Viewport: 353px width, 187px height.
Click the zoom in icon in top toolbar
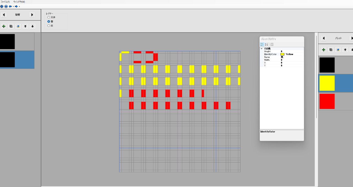point(2,6)
